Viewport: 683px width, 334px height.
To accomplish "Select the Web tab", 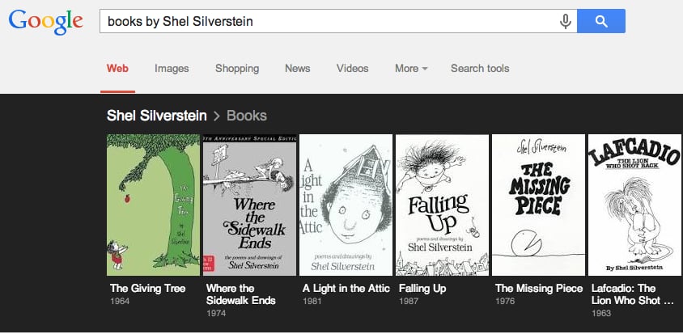I will tap(117, 69).
